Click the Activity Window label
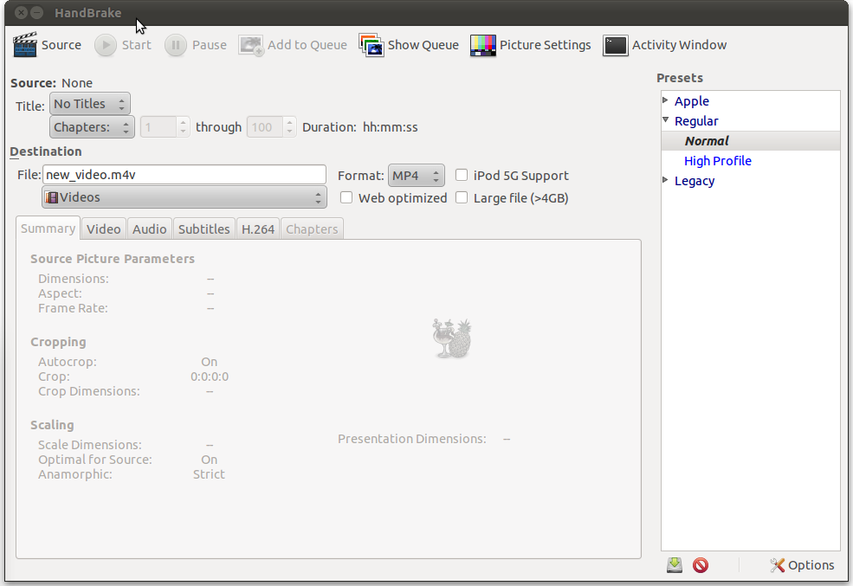The image size is (853, 586). [680, 45]
